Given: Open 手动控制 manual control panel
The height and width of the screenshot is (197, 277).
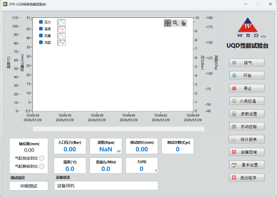Looking at the screenshot, I should (x=247, y=127).
